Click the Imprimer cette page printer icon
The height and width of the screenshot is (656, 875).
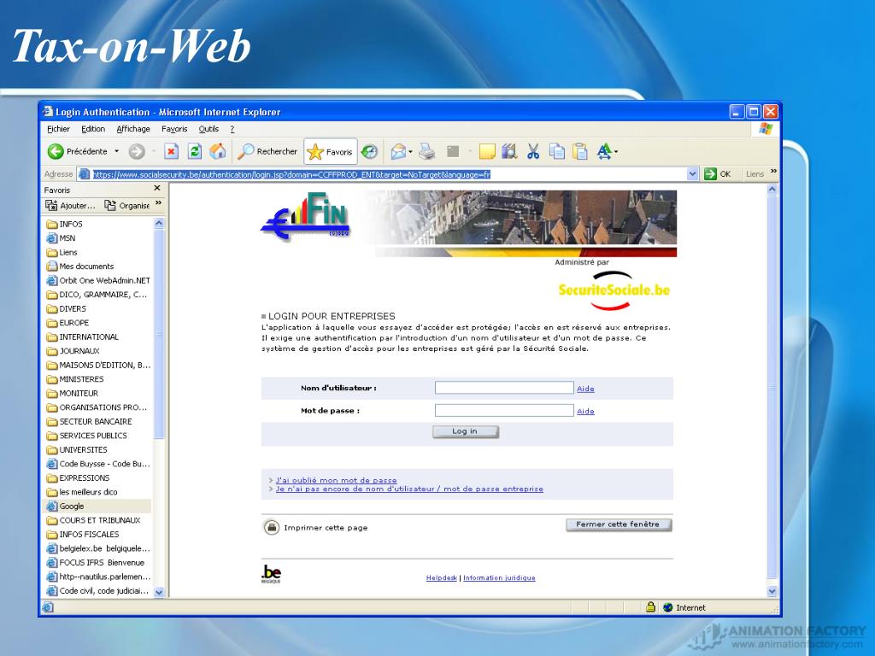coord(271,526)
